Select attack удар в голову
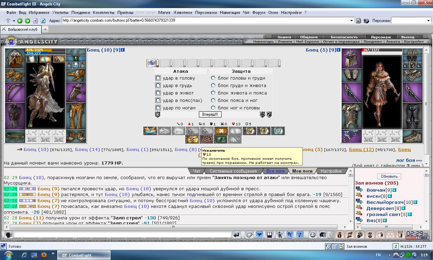This screenshot has height=260, width=433. 158,78
